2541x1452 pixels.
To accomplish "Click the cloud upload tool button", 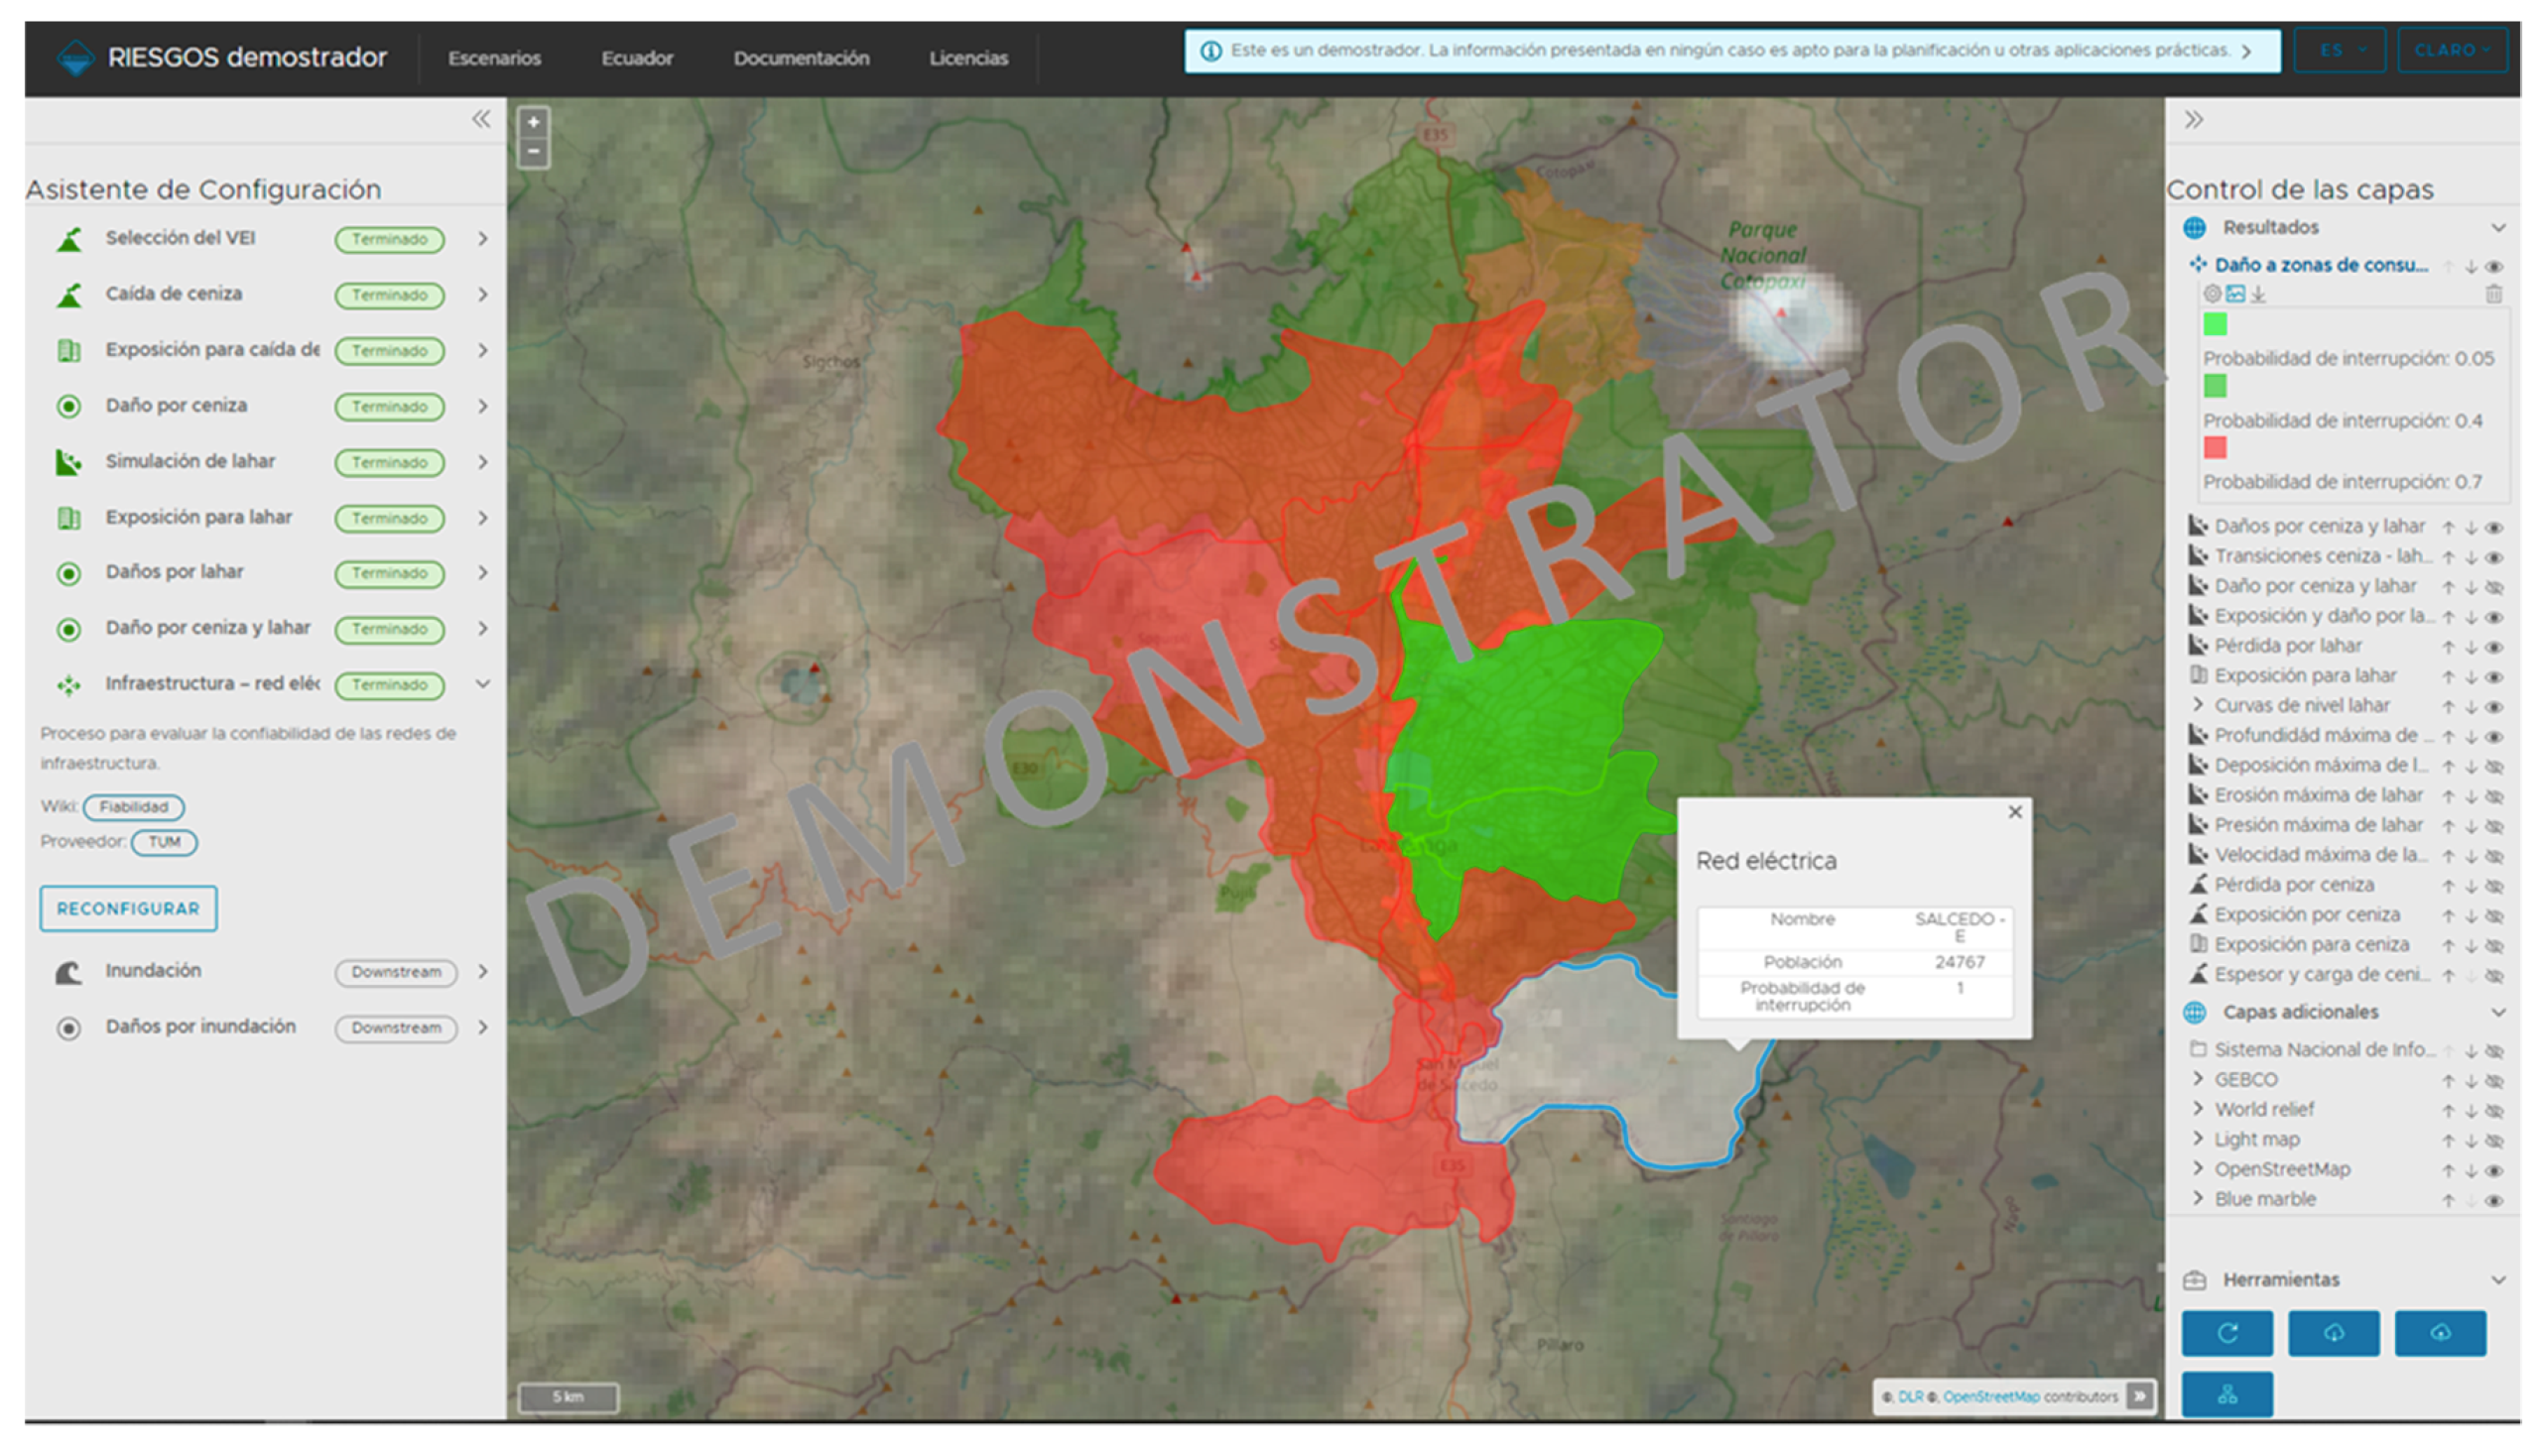I will (2439, 1333).
